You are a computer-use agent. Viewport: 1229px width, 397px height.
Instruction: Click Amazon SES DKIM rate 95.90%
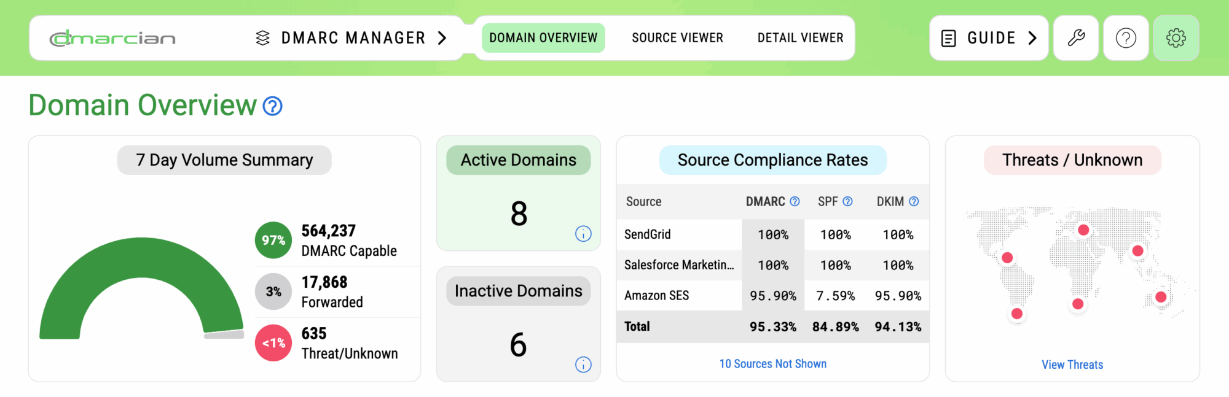(898, 296)
